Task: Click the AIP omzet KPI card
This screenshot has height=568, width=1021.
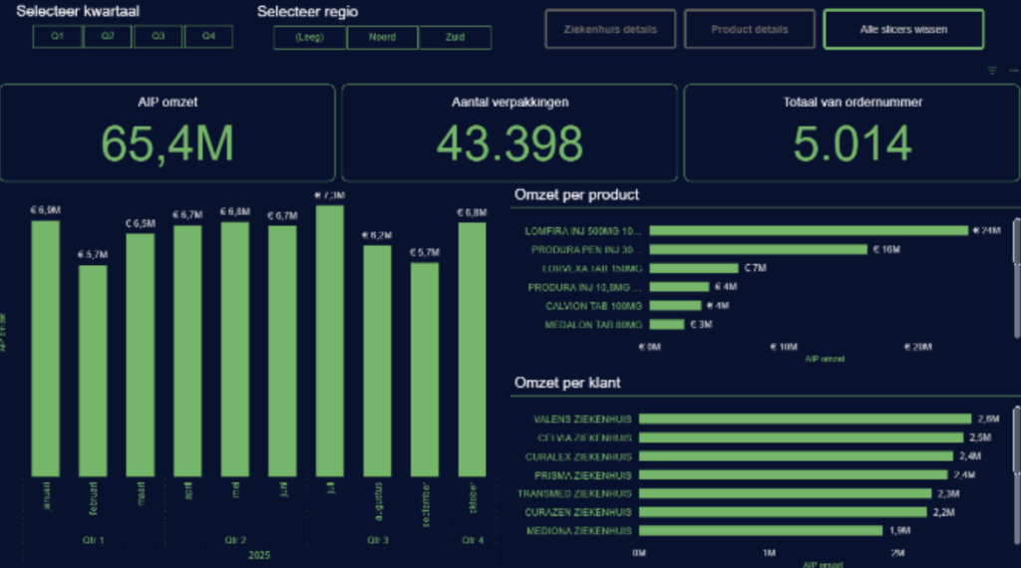Action: coord(168,133)
